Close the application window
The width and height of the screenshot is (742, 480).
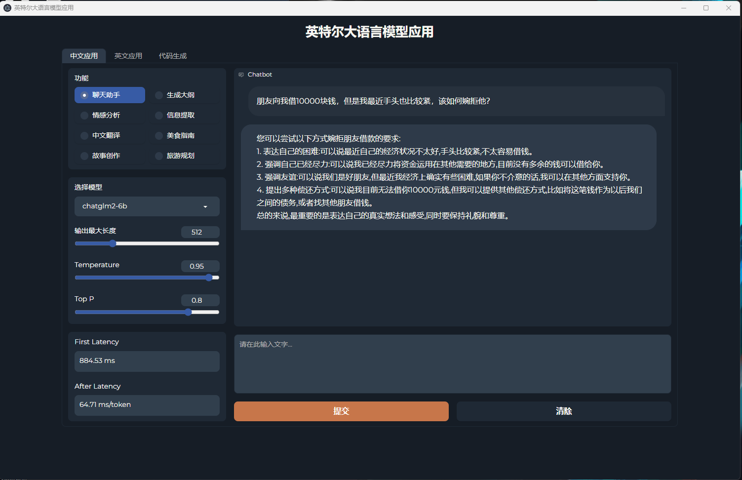point(729,8)
